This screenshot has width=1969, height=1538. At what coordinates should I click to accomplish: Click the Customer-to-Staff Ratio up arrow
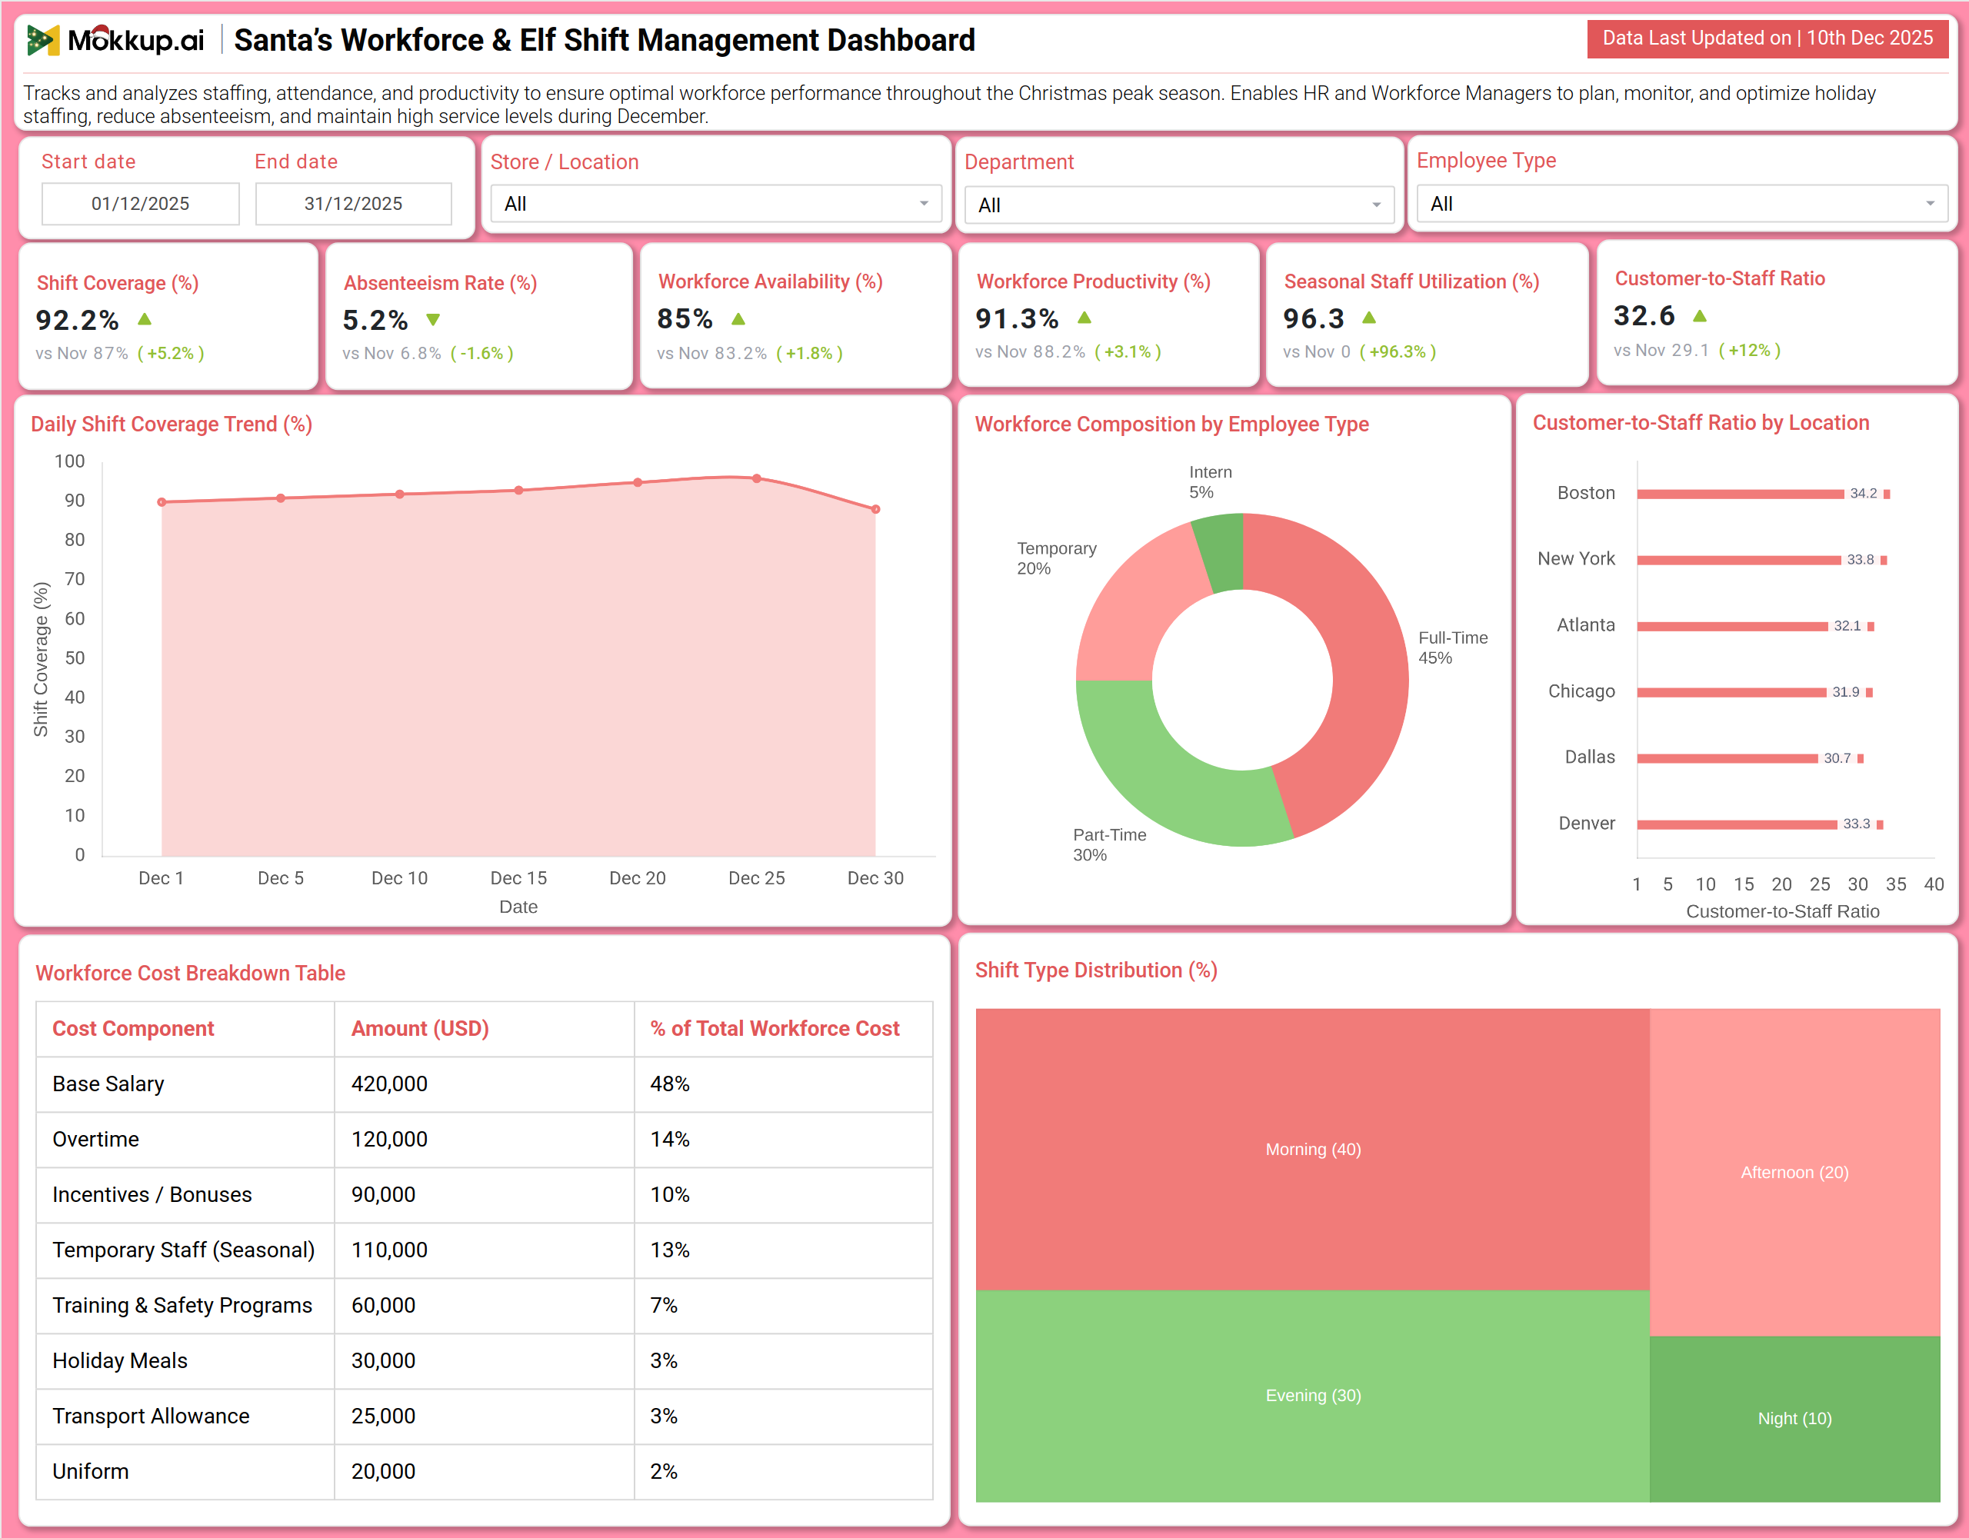1700,315
